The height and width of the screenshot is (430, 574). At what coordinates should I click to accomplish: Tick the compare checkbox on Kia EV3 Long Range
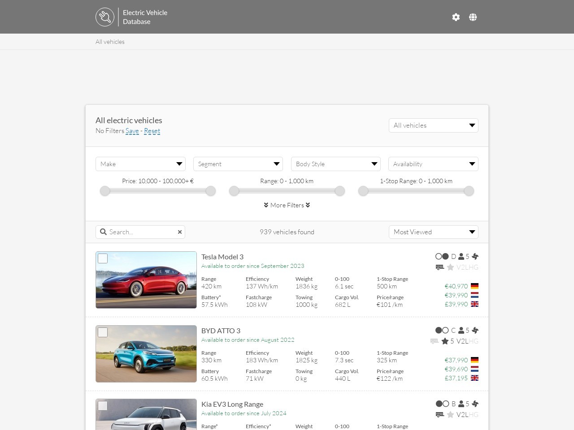coord(103,406)
